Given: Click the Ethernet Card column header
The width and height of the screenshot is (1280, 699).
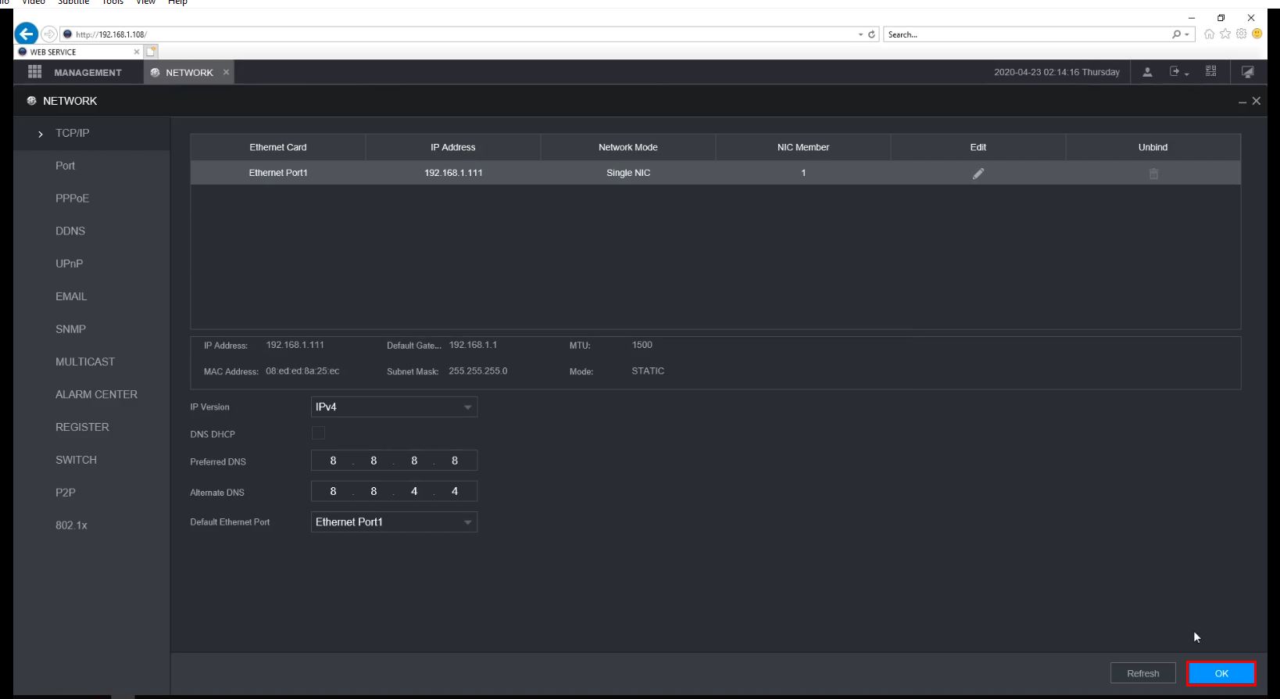Looking at the screenshot, I should click(x=278, y=147).
